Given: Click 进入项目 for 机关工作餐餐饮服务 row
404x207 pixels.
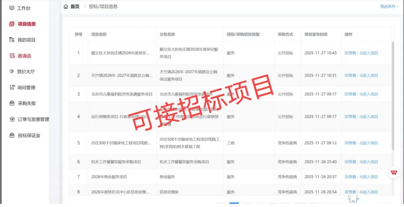Looking at the screenshot, I should tap(369, 162).
